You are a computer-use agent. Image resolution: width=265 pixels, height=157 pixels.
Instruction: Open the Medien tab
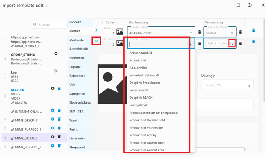pos(80,31)
